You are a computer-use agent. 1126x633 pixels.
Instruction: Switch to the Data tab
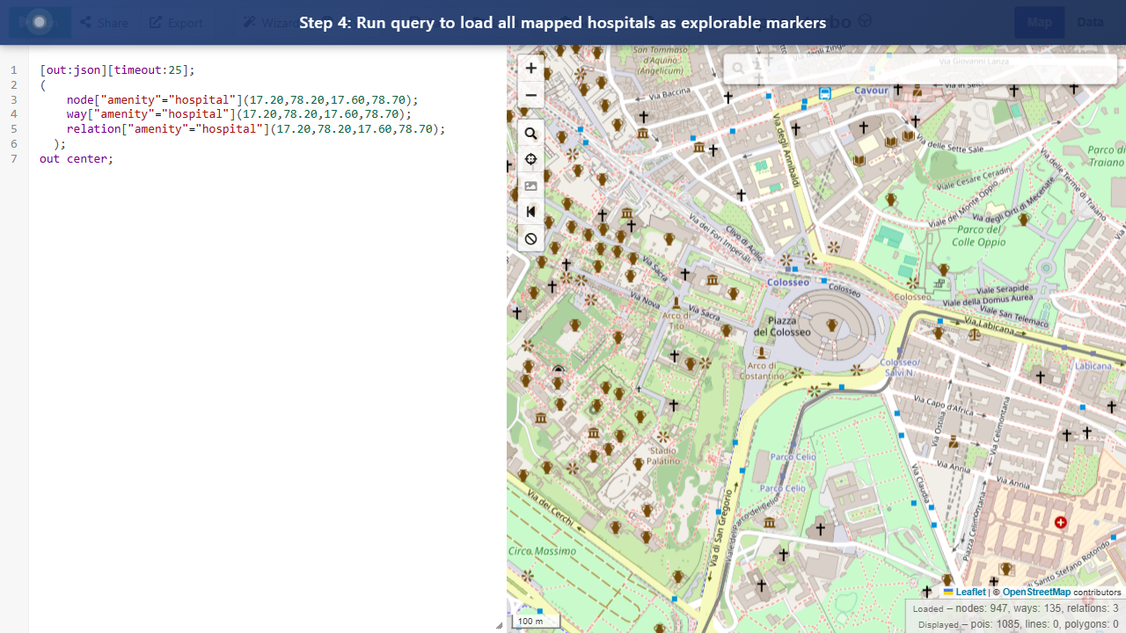pyautogui.click(x=1090, y=21)
